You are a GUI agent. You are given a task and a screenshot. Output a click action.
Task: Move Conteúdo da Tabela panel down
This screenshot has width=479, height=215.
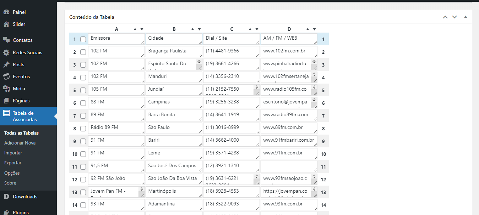click(x=454, y=17)
